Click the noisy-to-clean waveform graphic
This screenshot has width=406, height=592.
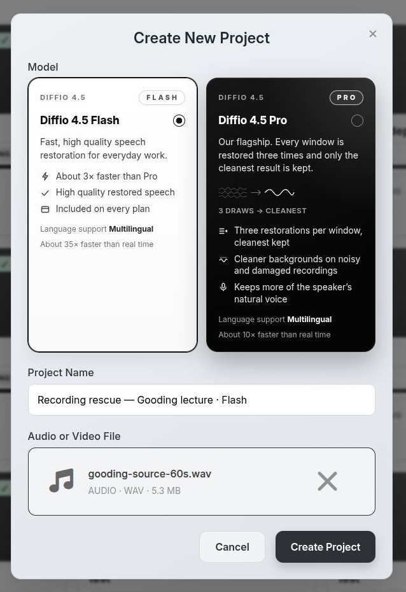(x=256, y=192)
